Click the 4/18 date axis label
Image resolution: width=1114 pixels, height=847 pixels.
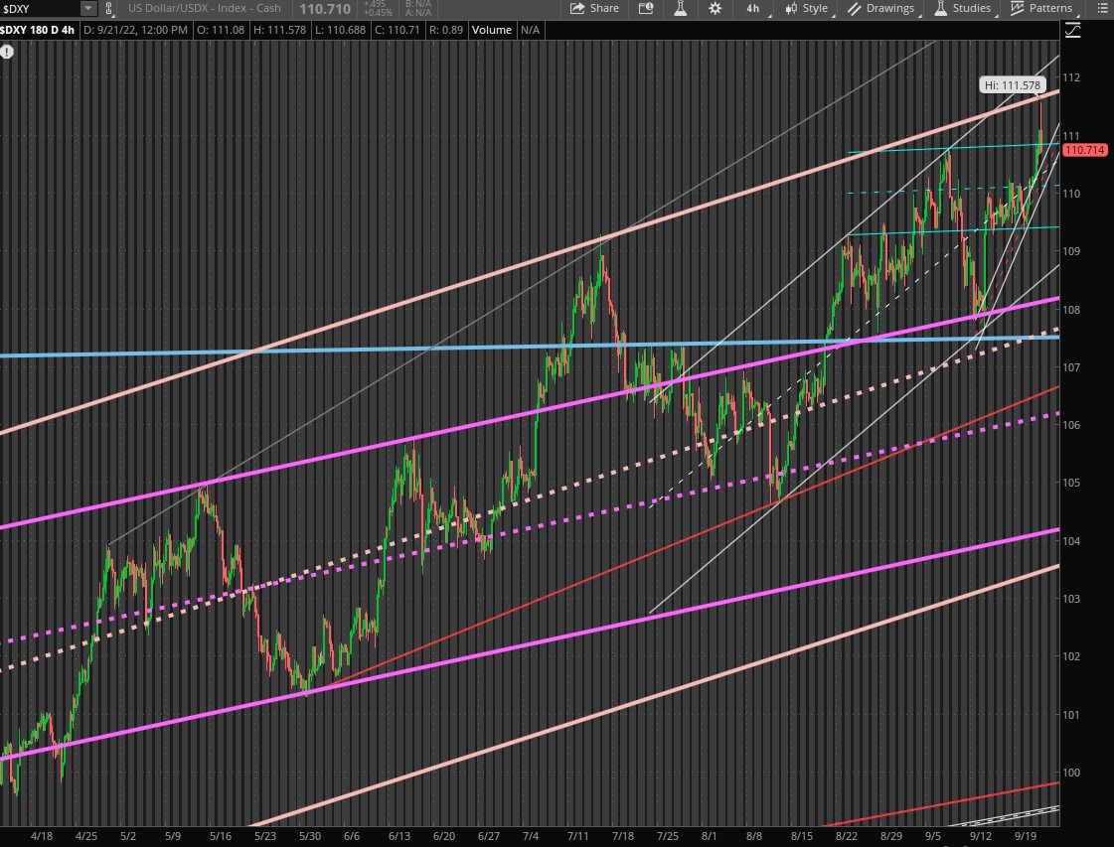click(x=41, y=836)
